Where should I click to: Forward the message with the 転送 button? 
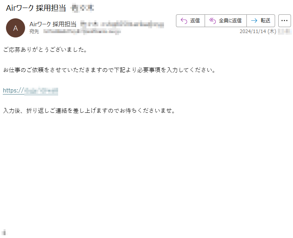point(266,21)
